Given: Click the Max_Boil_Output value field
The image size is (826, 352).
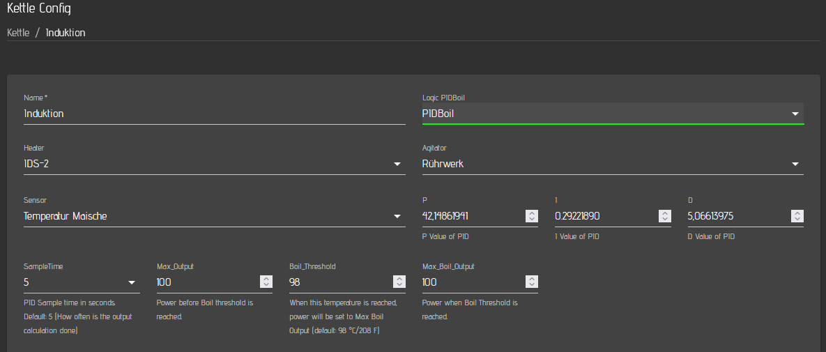Looking at the screenshot, I should [472, 282].
